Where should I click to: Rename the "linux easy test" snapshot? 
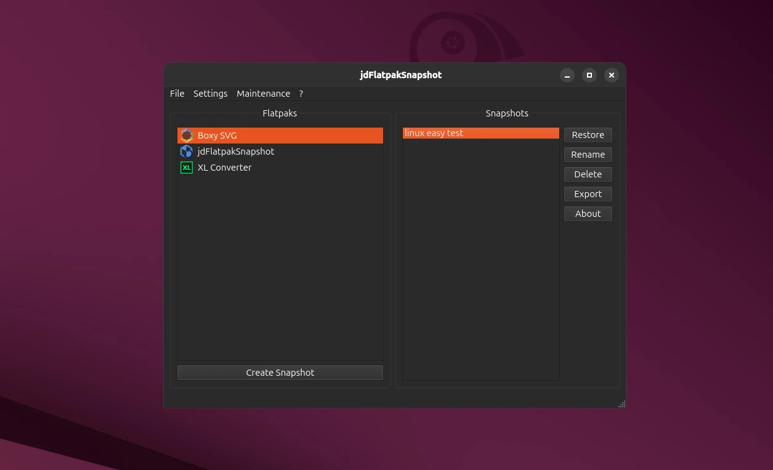coord(588,154)
